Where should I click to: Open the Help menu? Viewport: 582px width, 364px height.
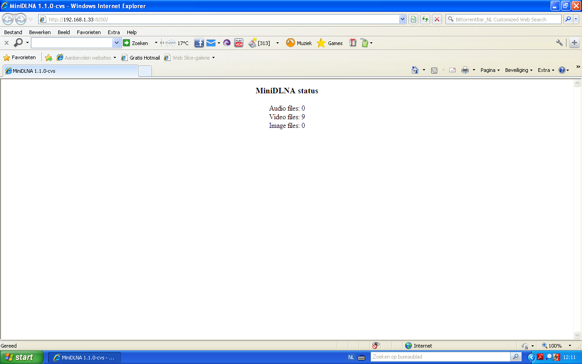[x=132, y=32]
